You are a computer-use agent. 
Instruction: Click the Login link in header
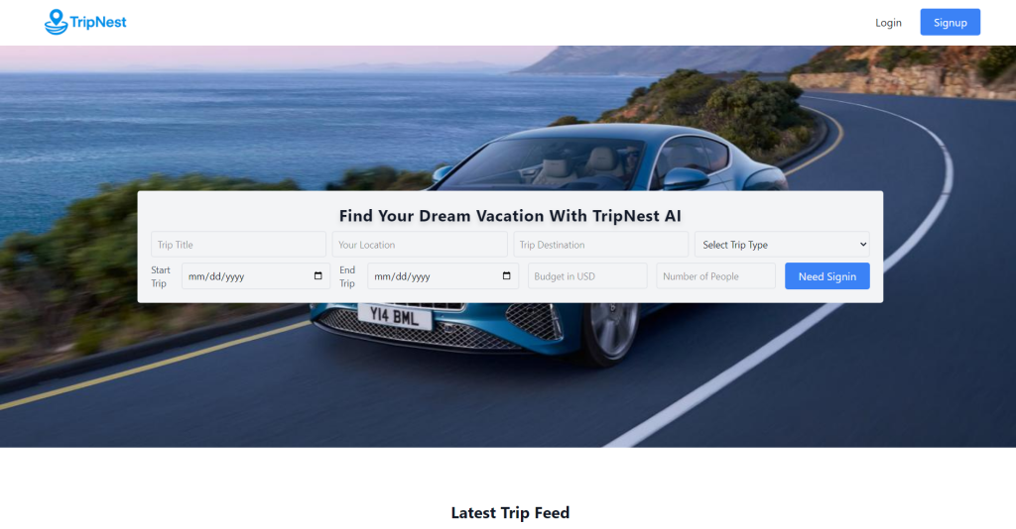888,23
